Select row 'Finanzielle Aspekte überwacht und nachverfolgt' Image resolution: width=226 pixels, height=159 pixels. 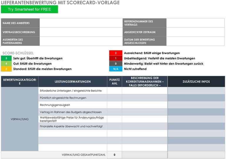point(131,126)
